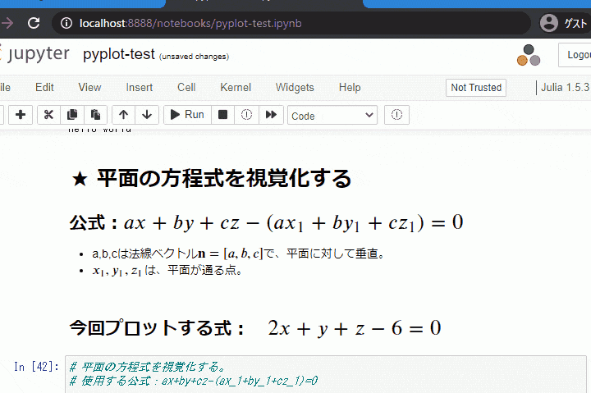Click the Not Trusted button
The width and height of the screenshot is (591, 393).
pyautogui.click(x=476, y=88)
